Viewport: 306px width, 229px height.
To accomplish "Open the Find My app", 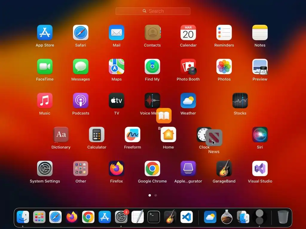I will (152, 66).
